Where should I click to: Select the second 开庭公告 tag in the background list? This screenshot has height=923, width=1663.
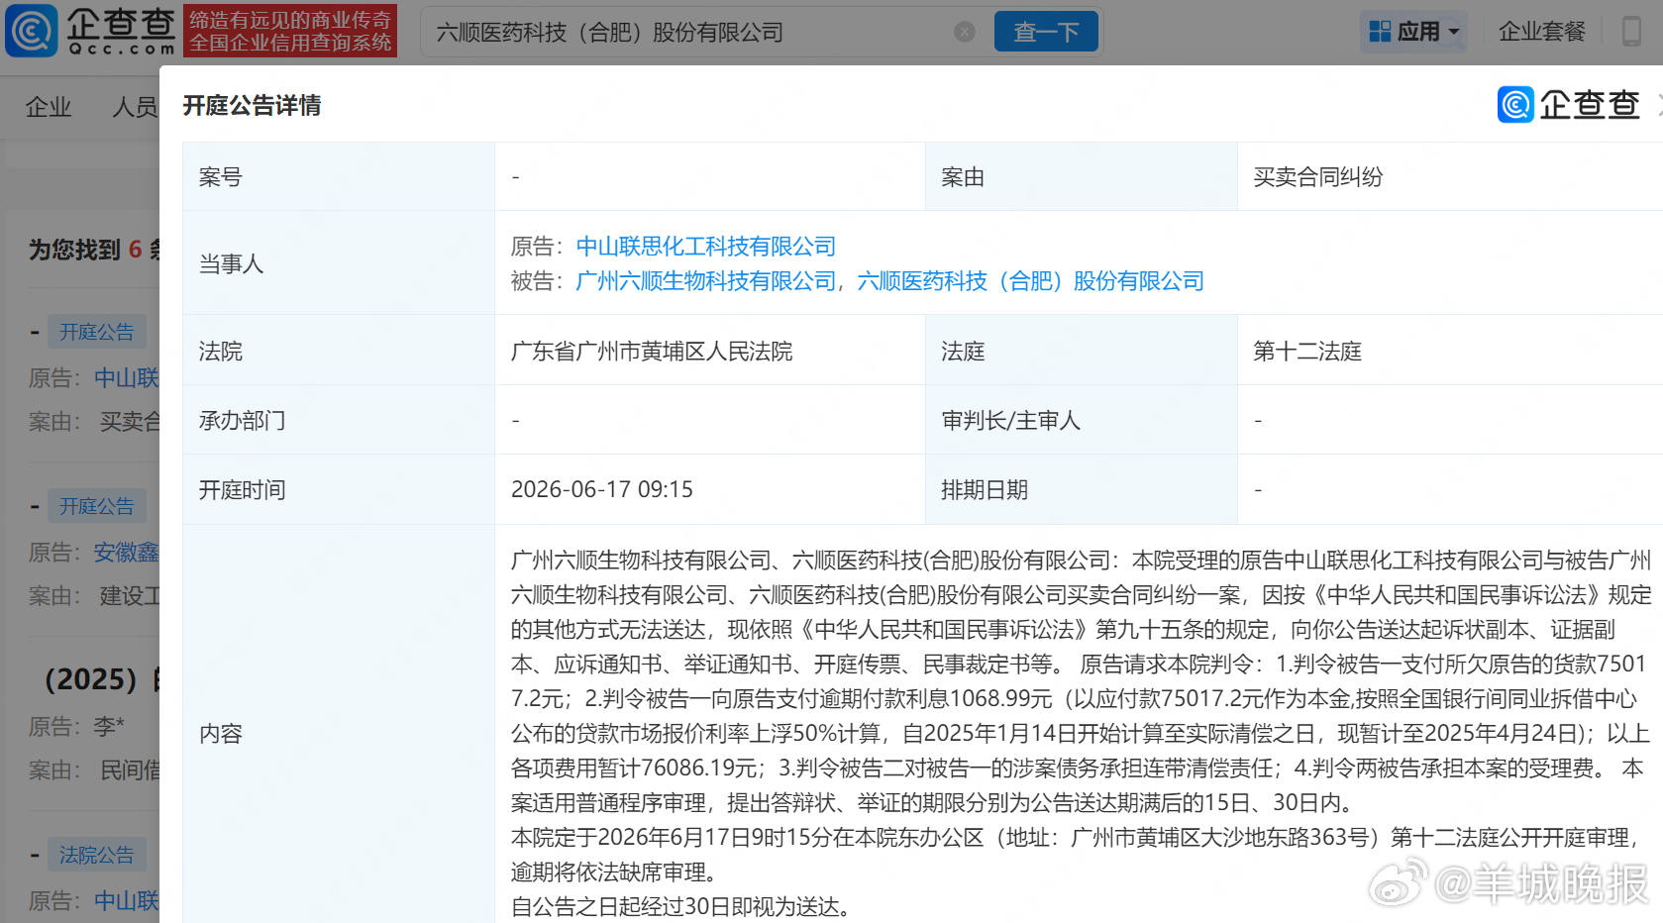click(x=96, y=506)
